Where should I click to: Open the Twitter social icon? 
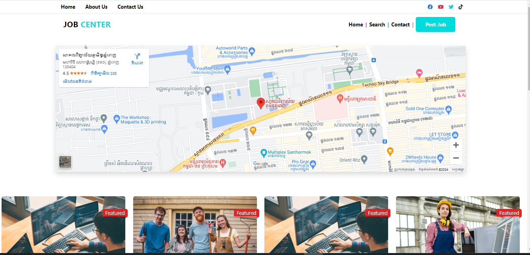pos(451,7)
